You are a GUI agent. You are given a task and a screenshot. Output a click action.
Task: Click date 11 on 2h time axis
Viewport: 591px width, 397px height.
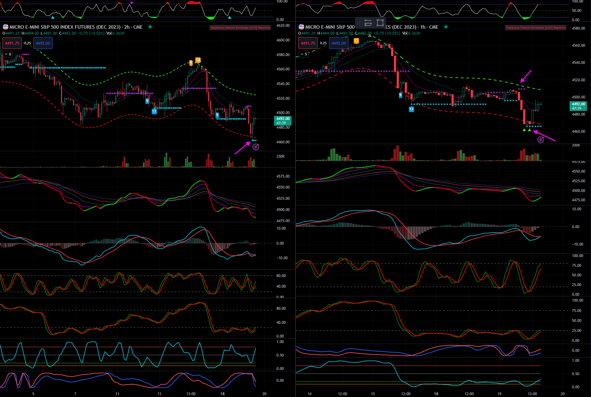click(117, 394)
